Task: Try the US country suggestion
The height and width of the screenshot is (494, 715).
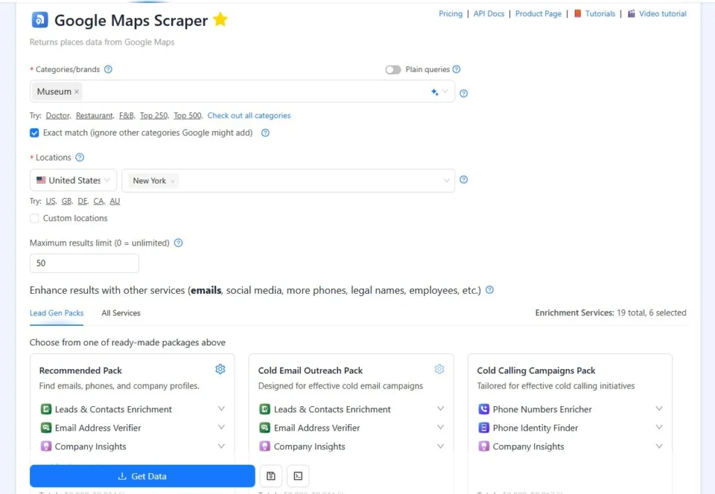Action: pyautogui.click(x=50, y=201)
